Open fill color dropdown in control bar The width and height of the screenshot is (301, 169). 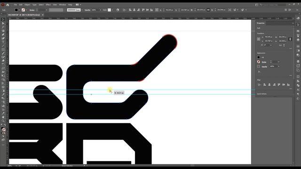pyautogui.click(x=19, y=10)
